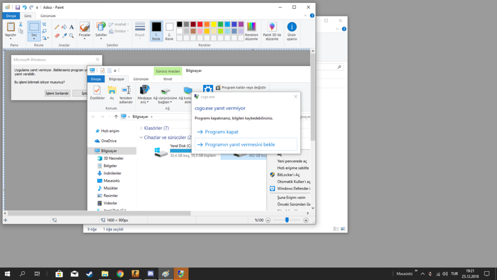
Task: Click the taskbar Search magnifier icon
Action: (22, 274)
